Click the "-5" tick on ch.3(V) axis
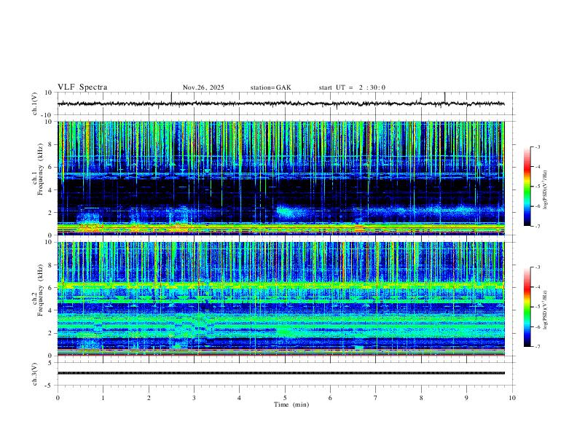The image size is (577, 446). [50, 386]
